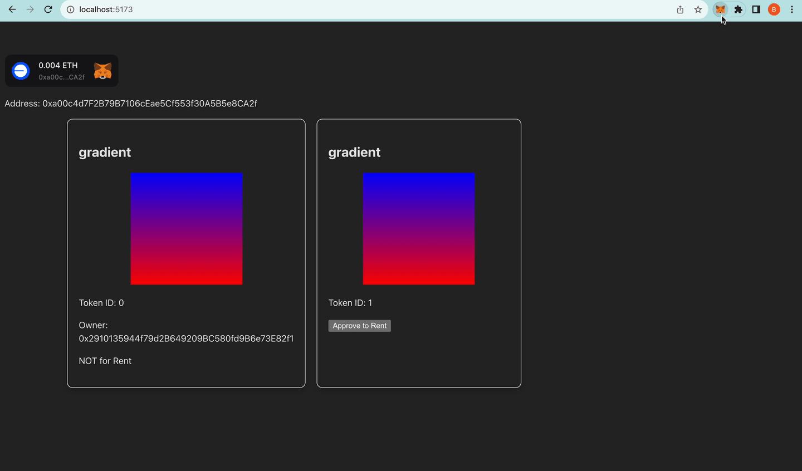This screenshot has height=471, width=802.
Task: Click the gradient image for Token ID 1
Action: tap(419, 229)
